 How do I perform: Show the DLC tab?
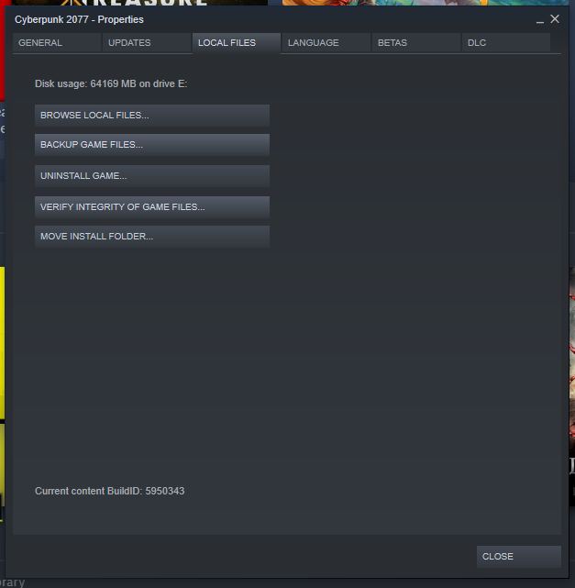[506, 43]
